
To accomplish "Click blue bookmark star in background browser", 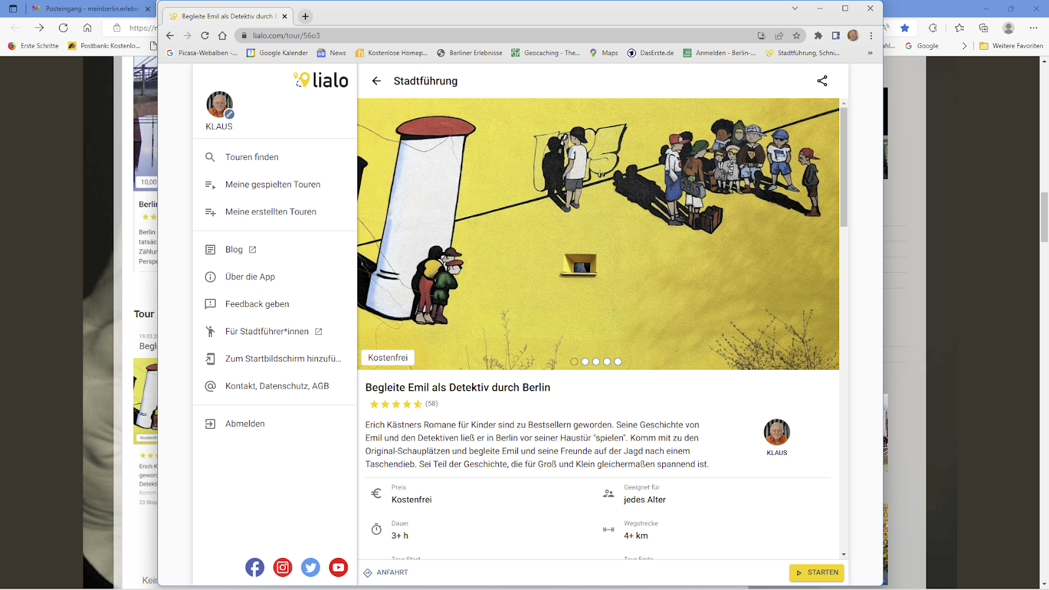I will pos(905,28).
